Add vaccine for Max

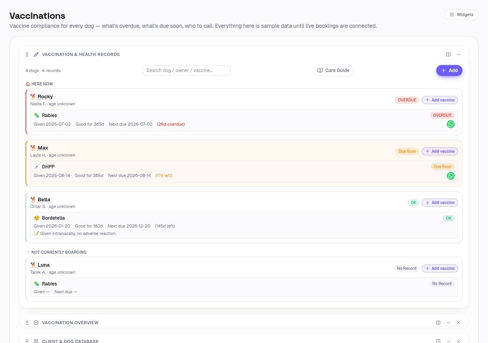click(x=440, y=151)
